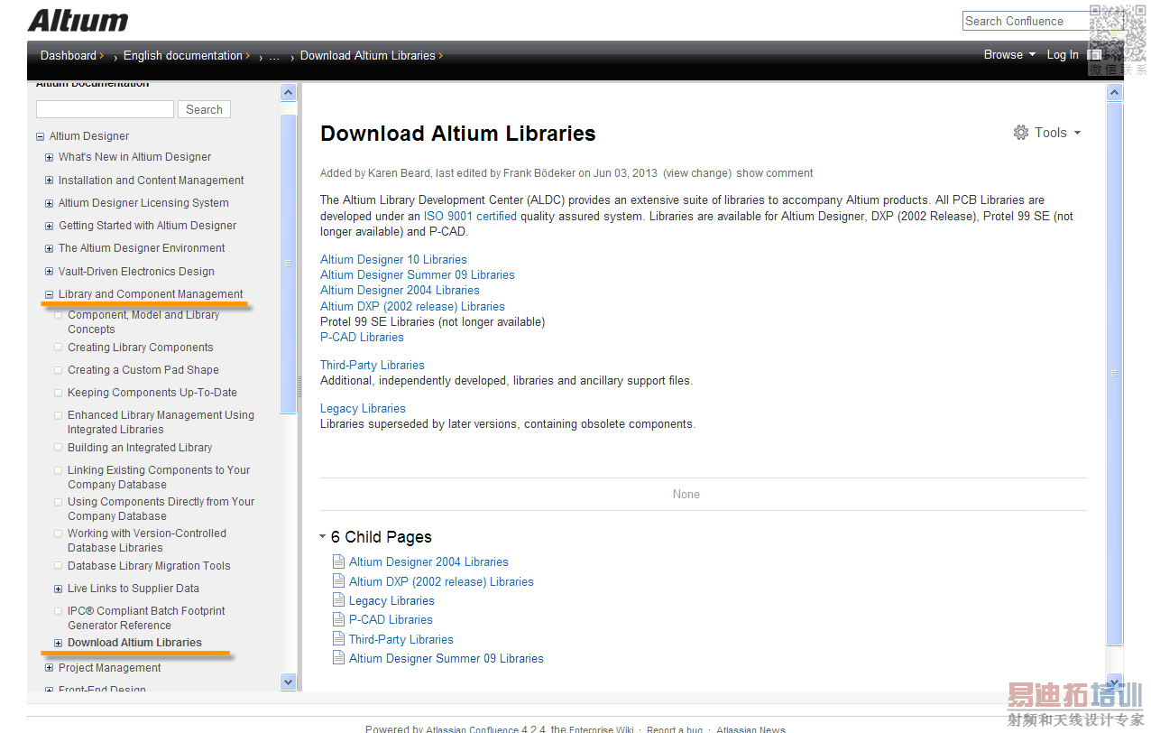1151x733 pixels.
Task: Click Atlassian News footer link
Action: pos(750,729)
